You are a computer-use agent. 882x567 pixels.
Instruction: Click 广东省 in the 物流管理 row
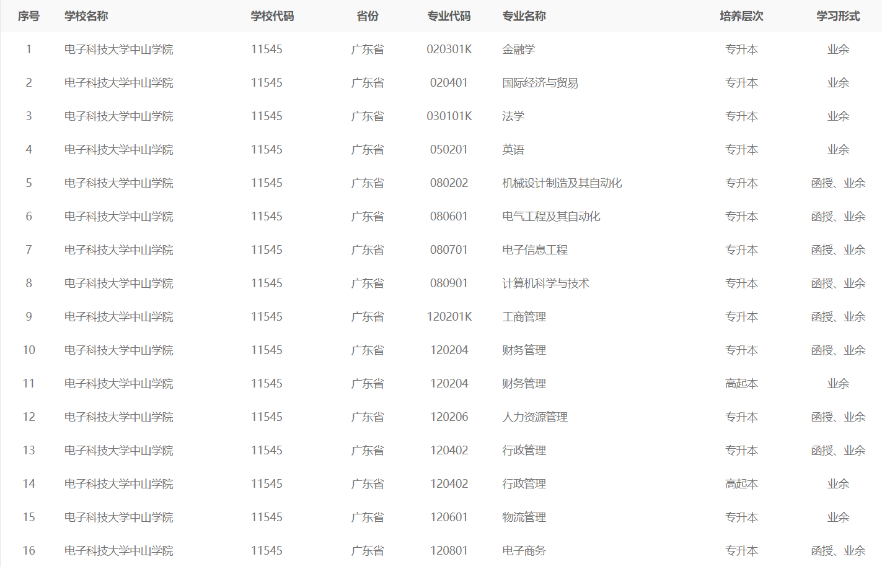click(x=368, y=517)
